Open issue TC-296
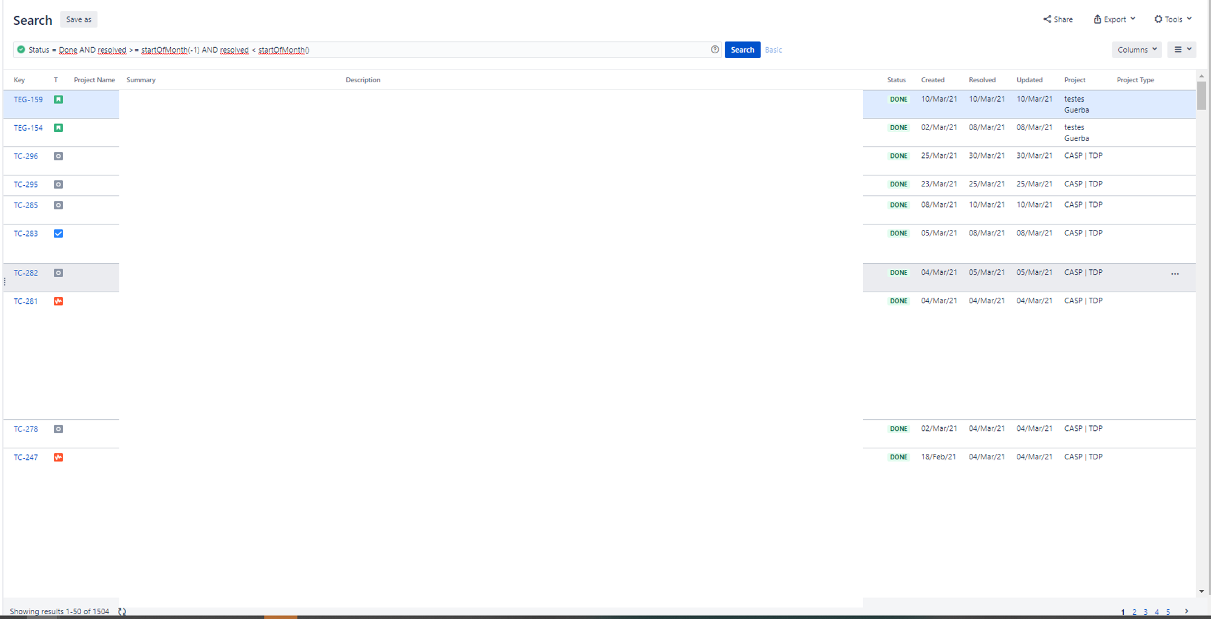Image resolution: width=1211 pixels, height=619 pixels. [26, 156]
